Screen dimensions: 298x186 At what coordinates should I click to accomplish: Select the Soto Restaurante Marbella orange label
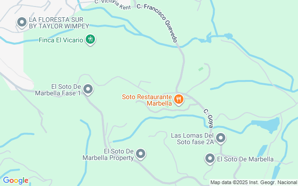[x=147, y=100]
